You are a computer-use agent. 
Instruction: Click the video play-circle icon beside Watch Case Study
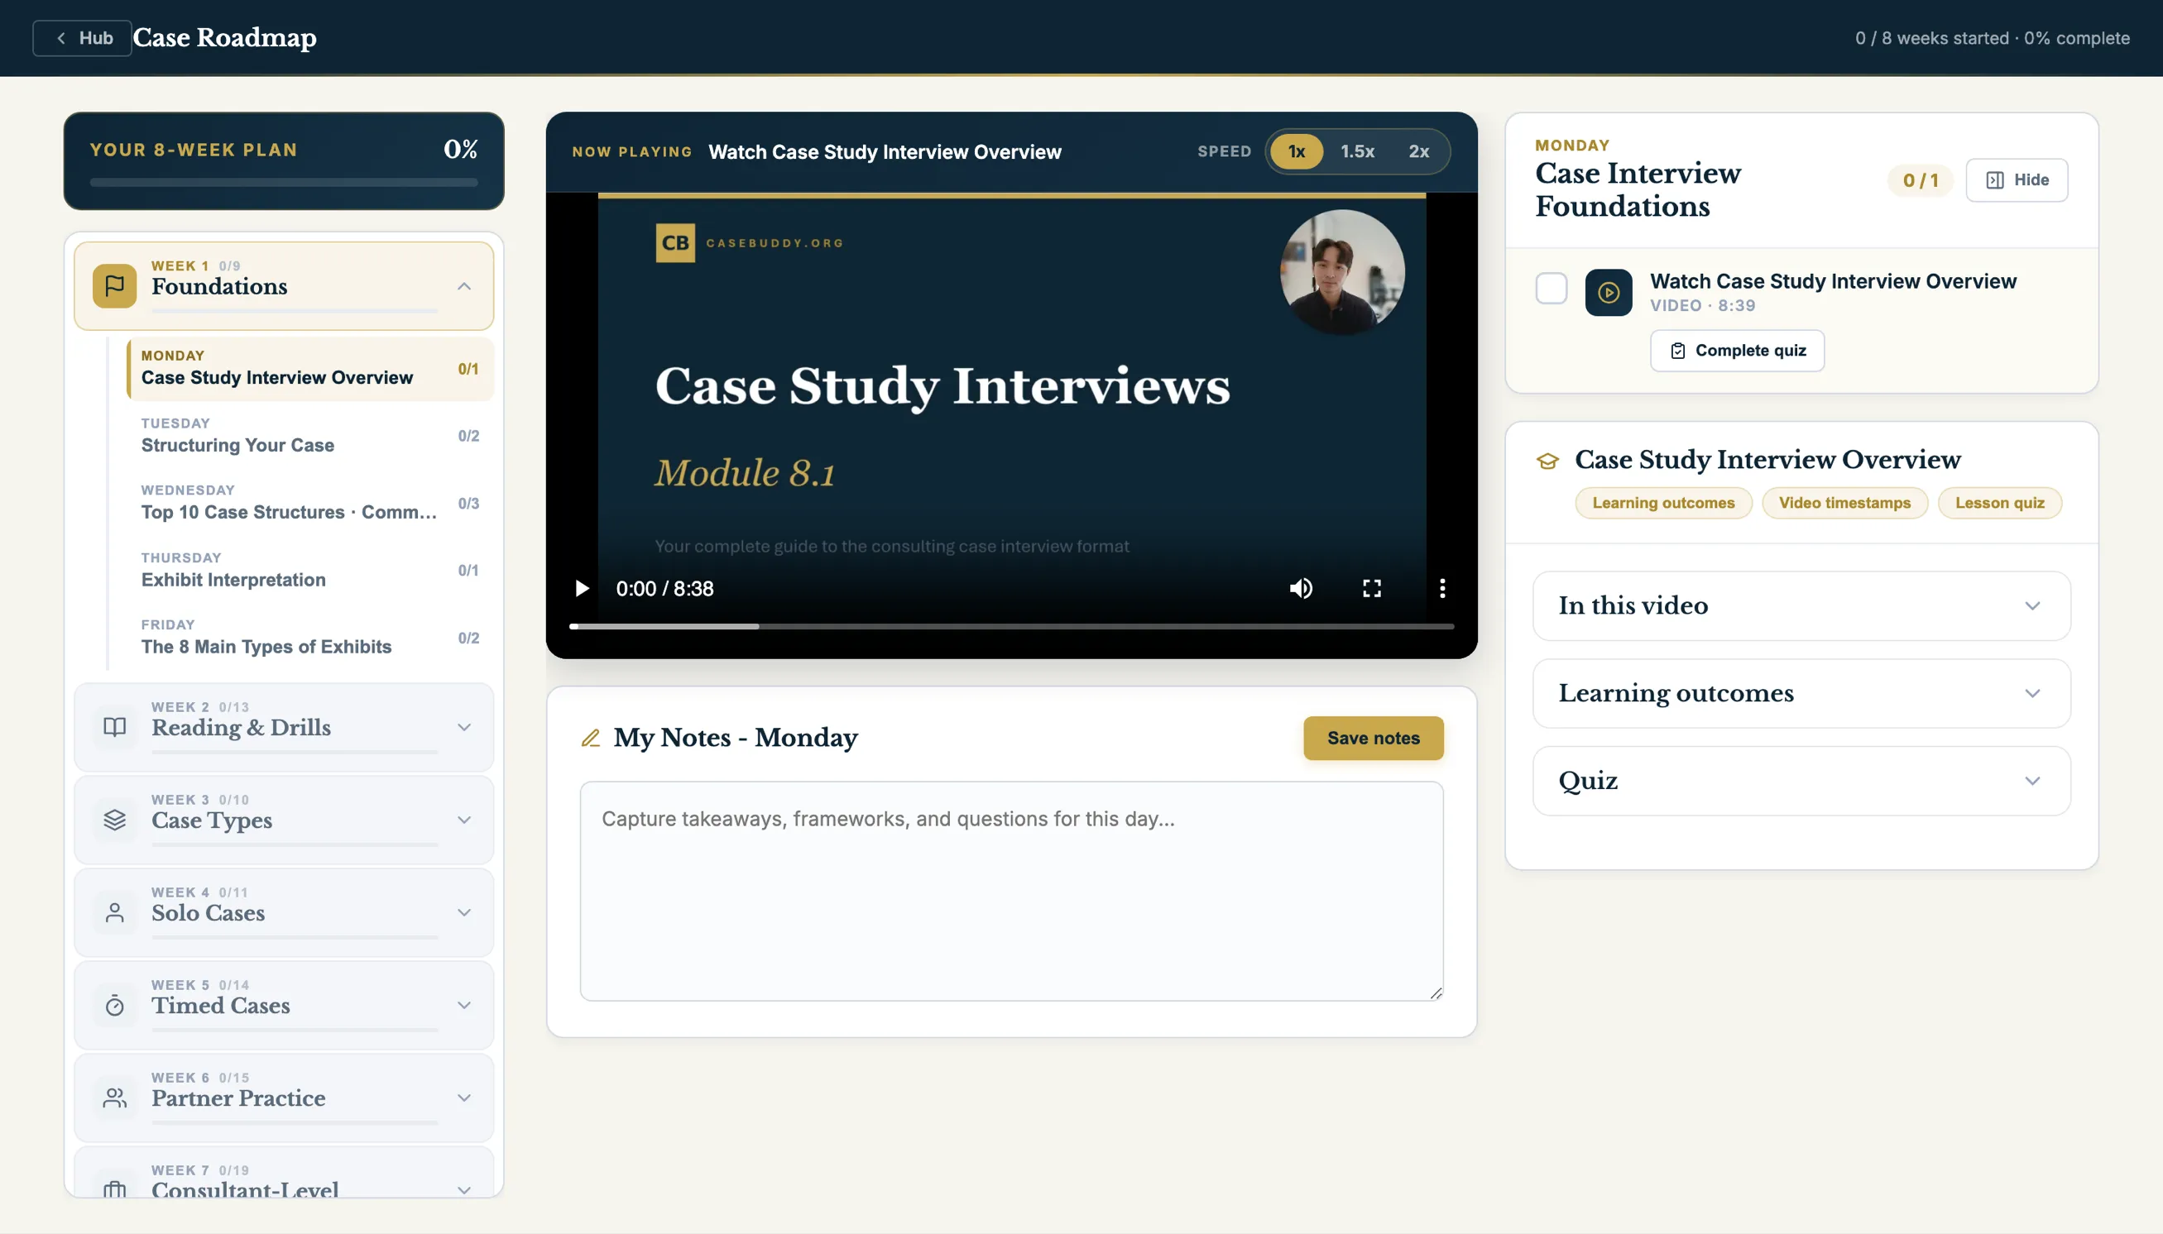coord(1609,293)
